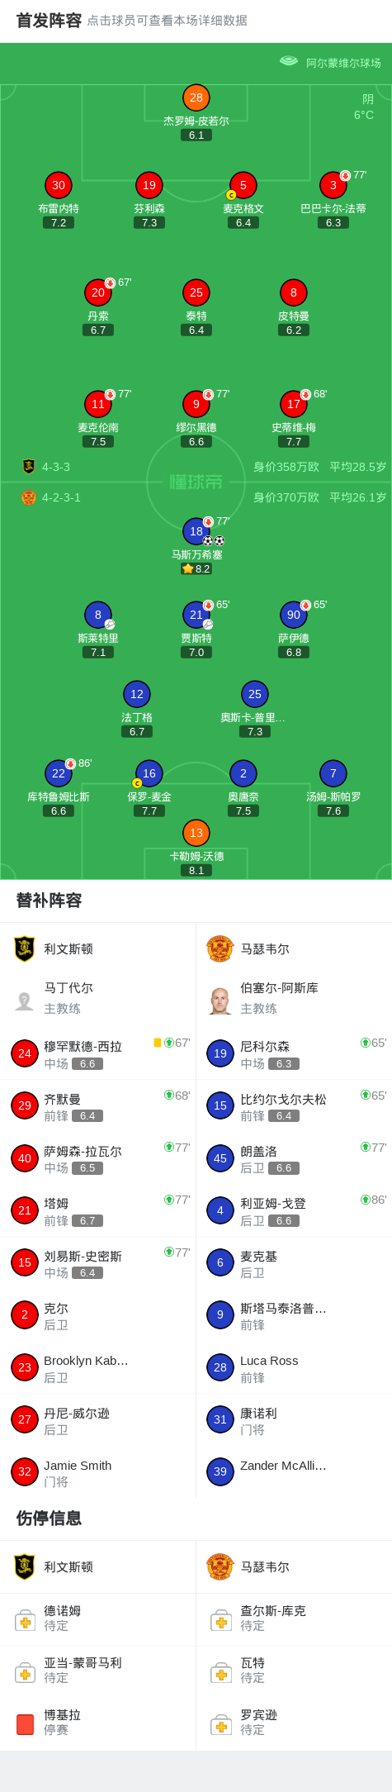The width and height of the screenshot is (392, 1792).
Task: Open player 17 史蒂维-梅 icon
Action: (x=294, y=404)
